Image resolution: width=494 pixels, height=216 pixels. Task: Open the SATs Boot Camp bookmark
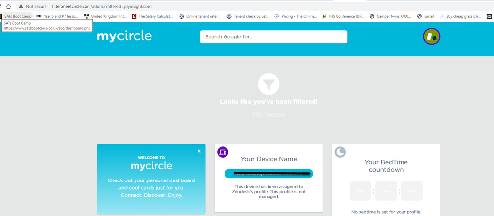(17, 16)
